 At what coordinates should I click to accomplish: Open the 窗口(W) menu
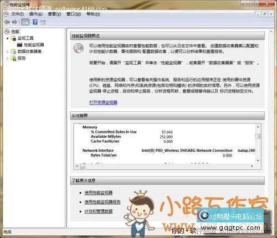click(x=74, y=14)
